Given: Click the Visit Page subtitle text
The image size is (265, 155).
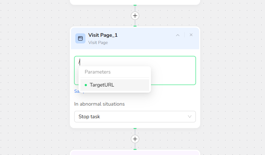Looking at the screenshot, I should click(98, 43).
